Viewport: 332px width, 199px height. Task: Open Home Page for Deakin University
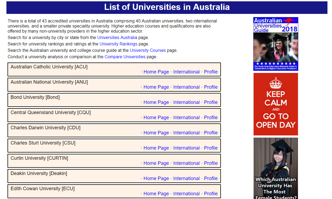(x=156, y=178)
